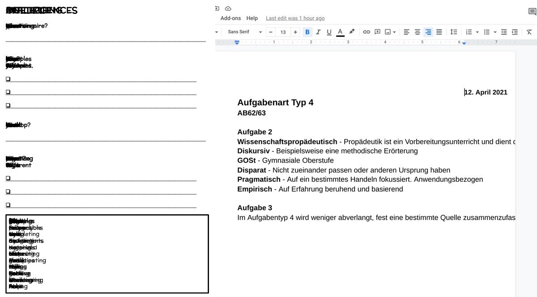Viewport: 537px width, 297px height.
Task: Expand numbered list options arrow
Action: coord(477,32)
